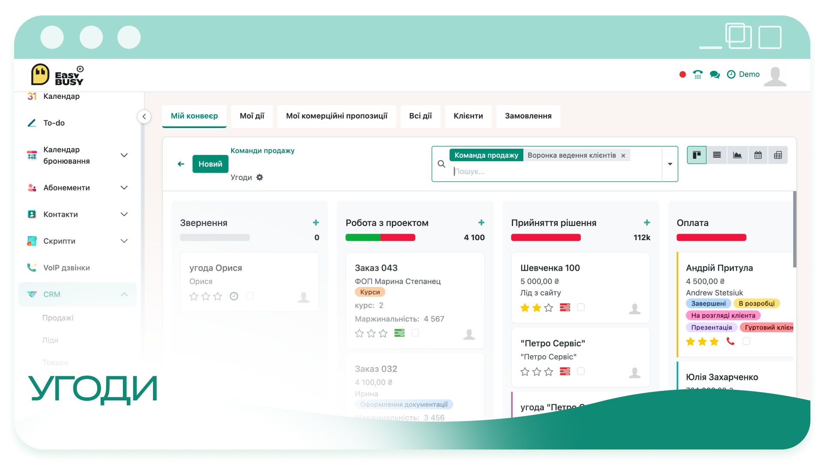Collapse the sidebar with the arrow button
This screenshot has height=464, width=825.
(144, 116)
